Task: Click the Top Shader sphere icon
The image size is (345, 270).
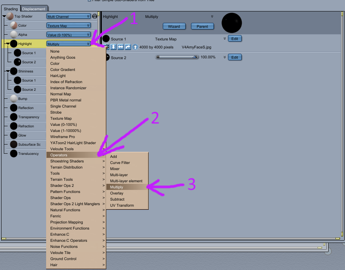Action: [10, 16]
